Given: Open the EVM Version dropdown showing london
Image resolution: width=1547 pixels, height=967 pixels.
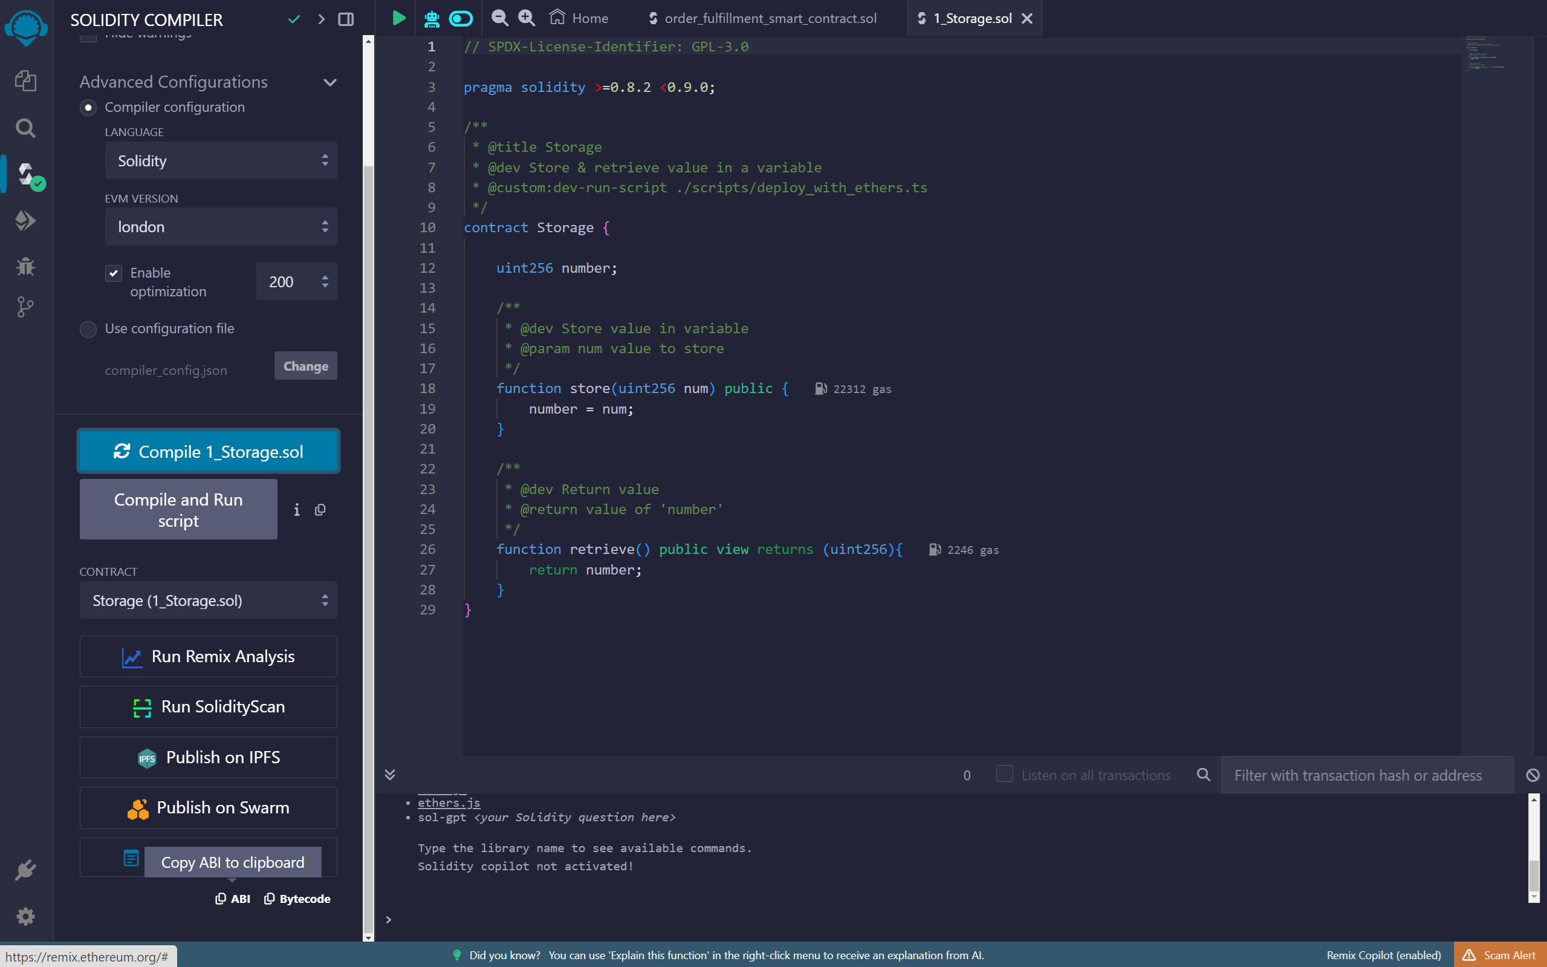Looking at the screenshot, I should (221, 226).
